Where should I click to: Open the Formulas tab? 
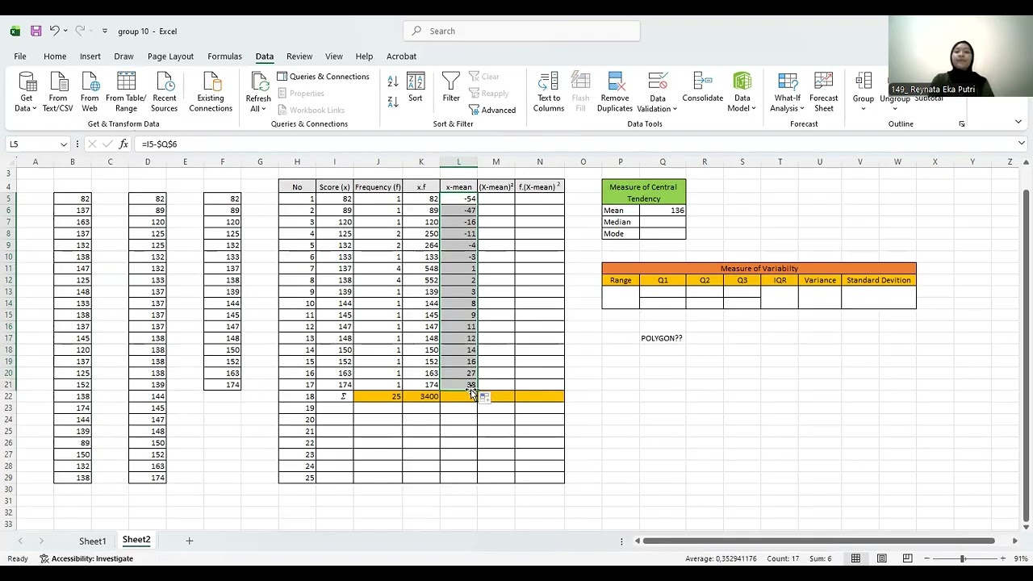coord(224,56)
